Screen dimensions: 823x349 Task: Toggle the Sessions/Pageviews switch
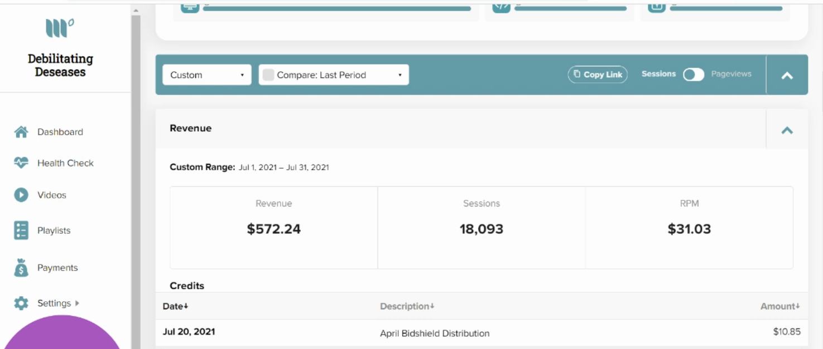[694, 75]
